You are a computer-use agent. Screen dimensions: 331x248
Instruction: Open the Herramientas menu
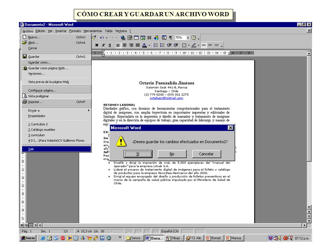click(93, 31)
